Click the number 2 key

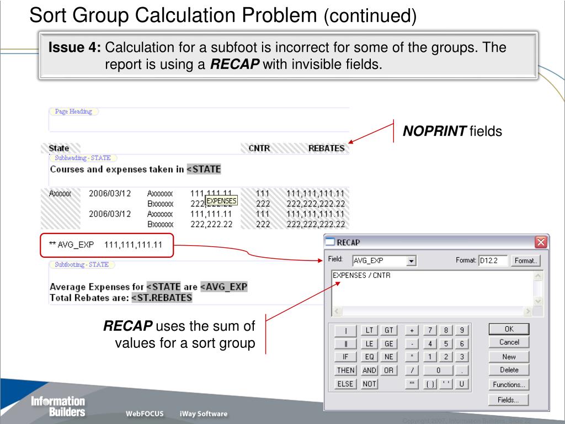point(446,357)
